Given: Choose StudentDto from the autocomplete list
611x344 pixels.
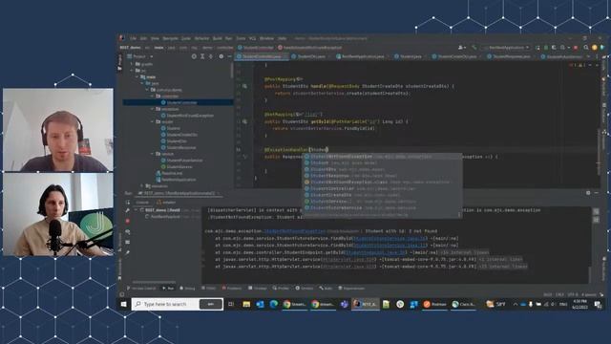Looking at the screenshot, I should (383, 169).
